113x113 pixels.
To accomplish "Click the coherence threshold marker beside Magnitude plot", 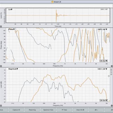I will coord(109,76).
